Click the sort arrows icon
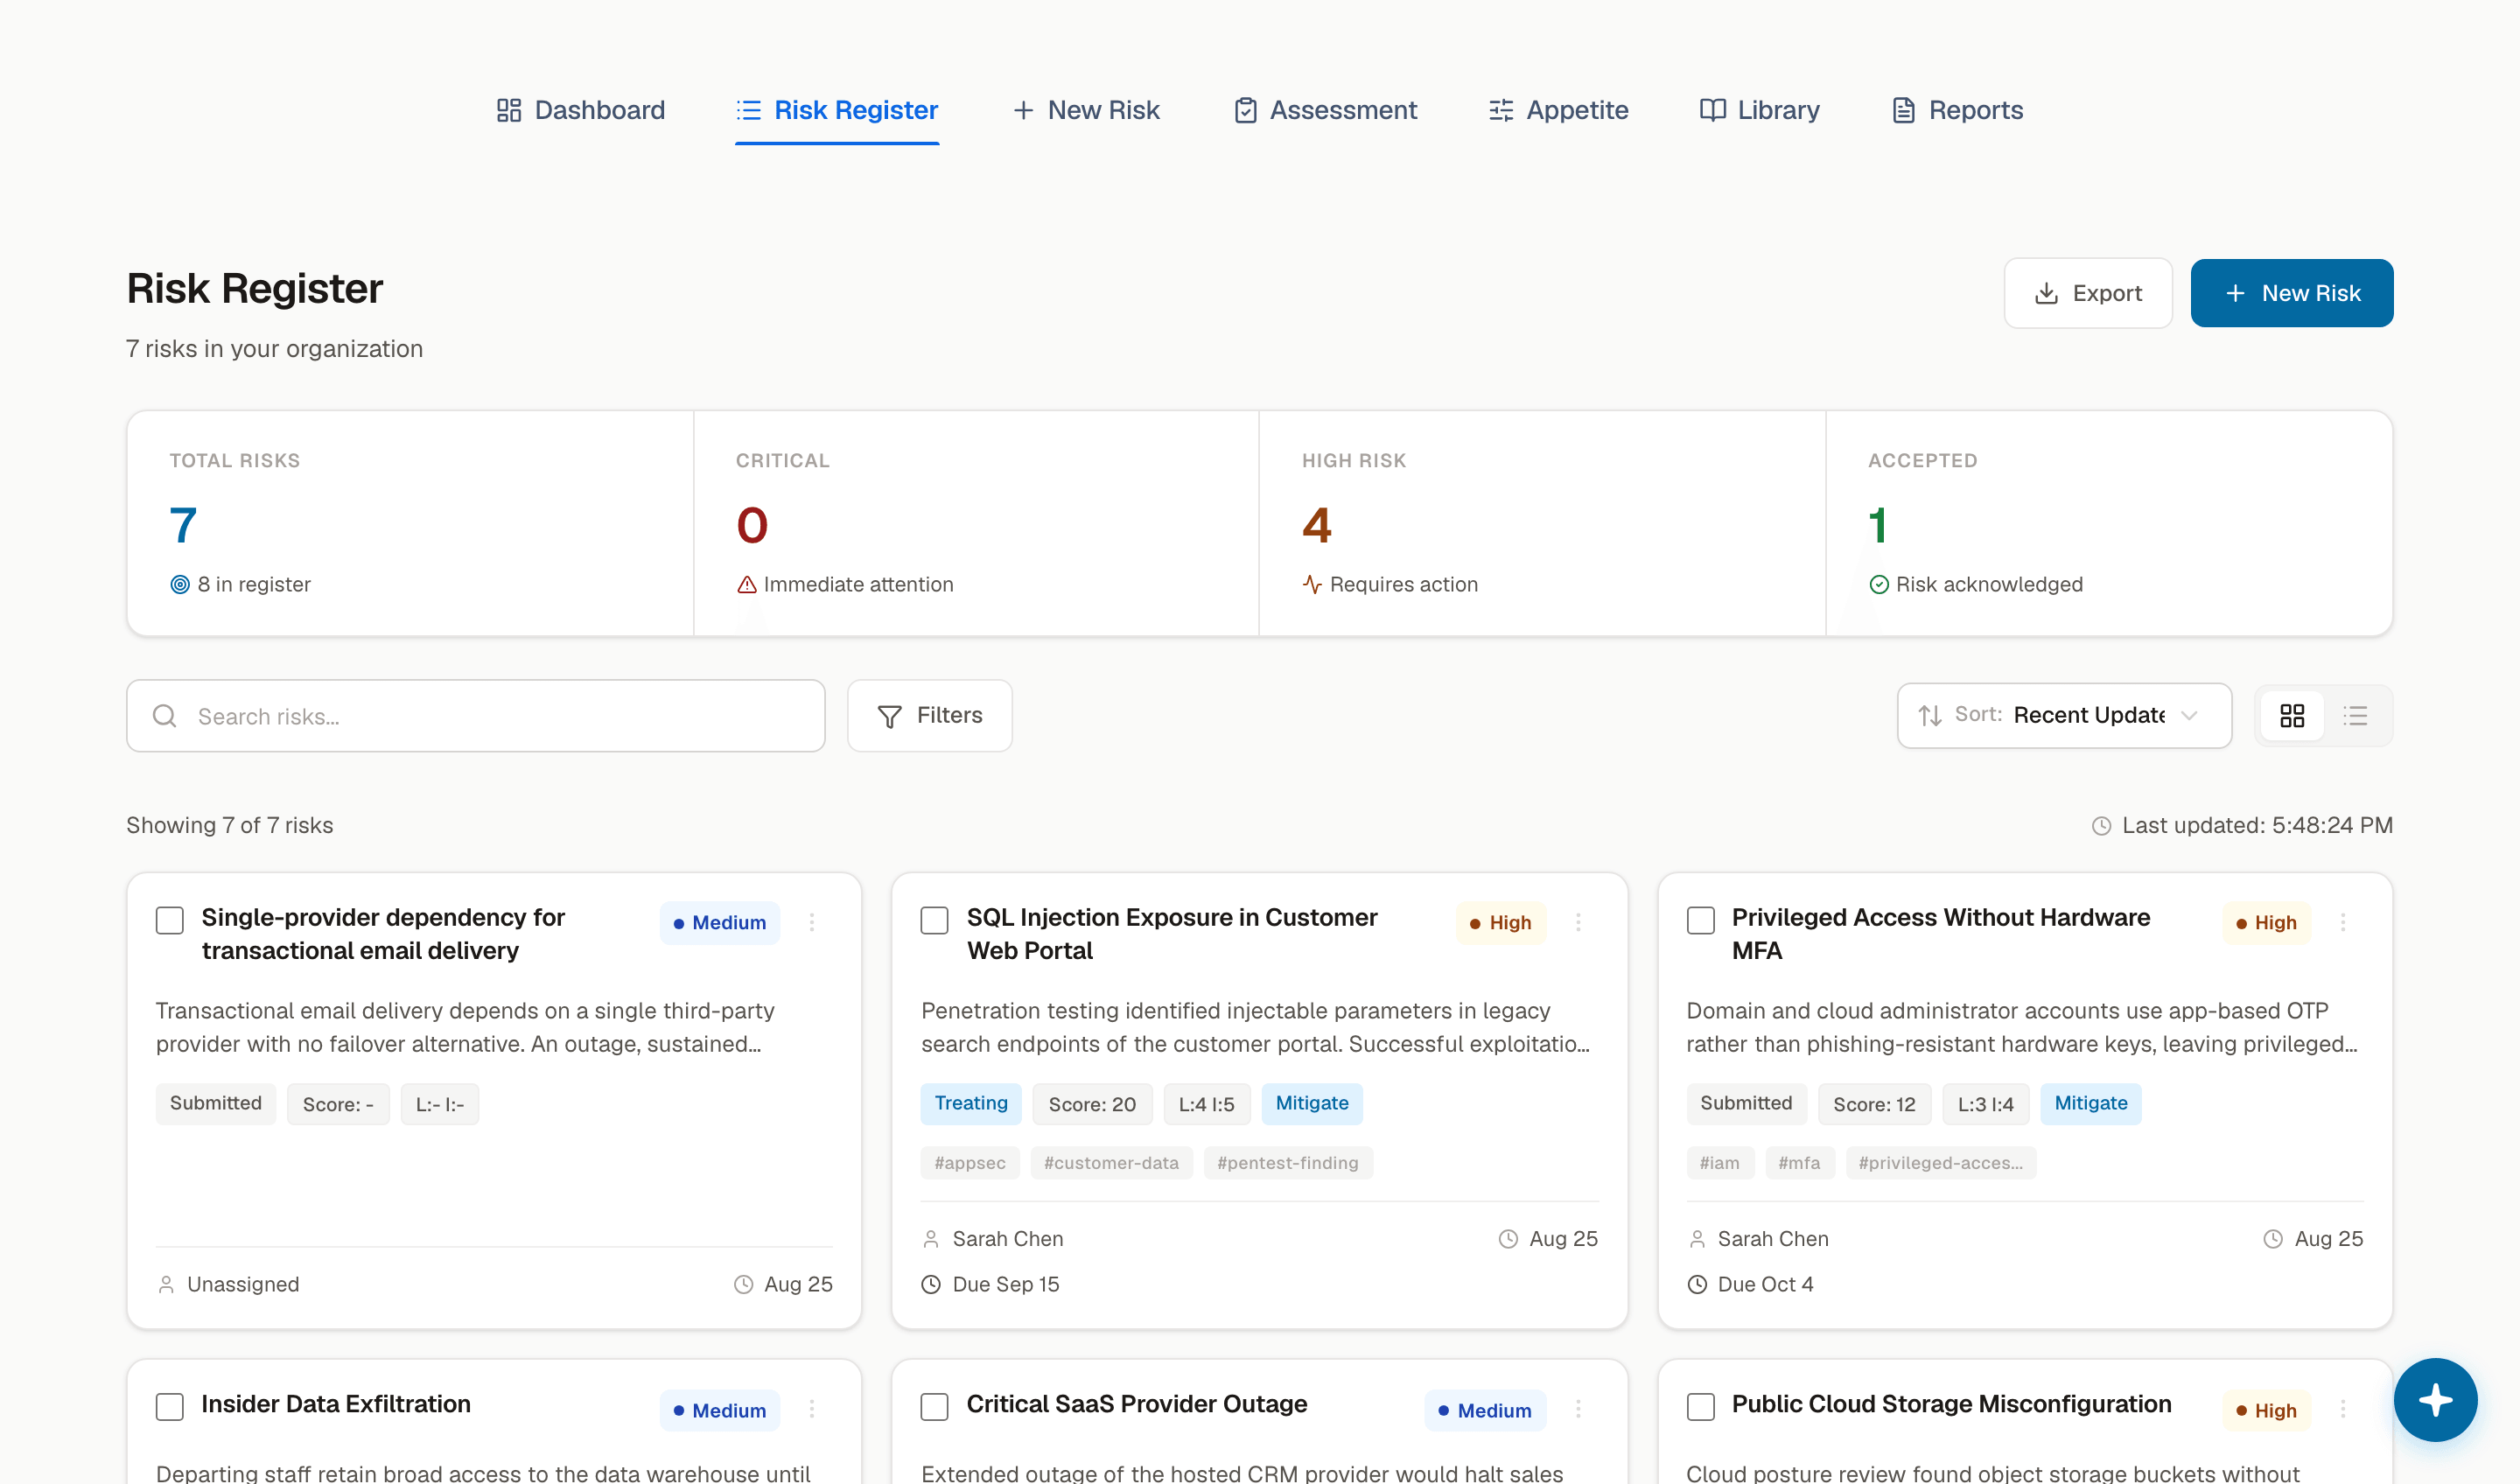The image size is (2520, 1484). [x=1931, y=716]
